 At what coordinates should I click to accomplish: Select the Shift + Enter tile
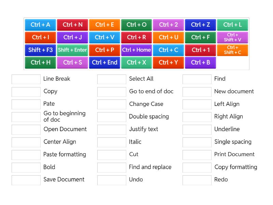pyautogui.click(x=72, y=50)
